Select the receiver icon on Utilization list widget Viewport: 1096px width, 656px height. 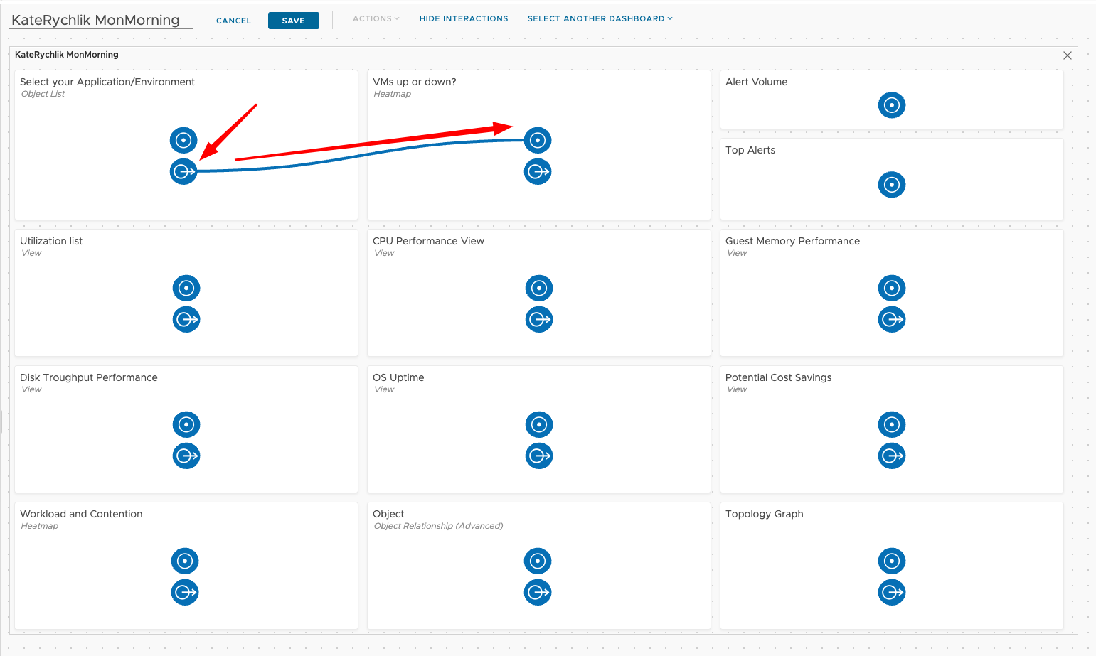pyautogui.click(x=186, y=288)
